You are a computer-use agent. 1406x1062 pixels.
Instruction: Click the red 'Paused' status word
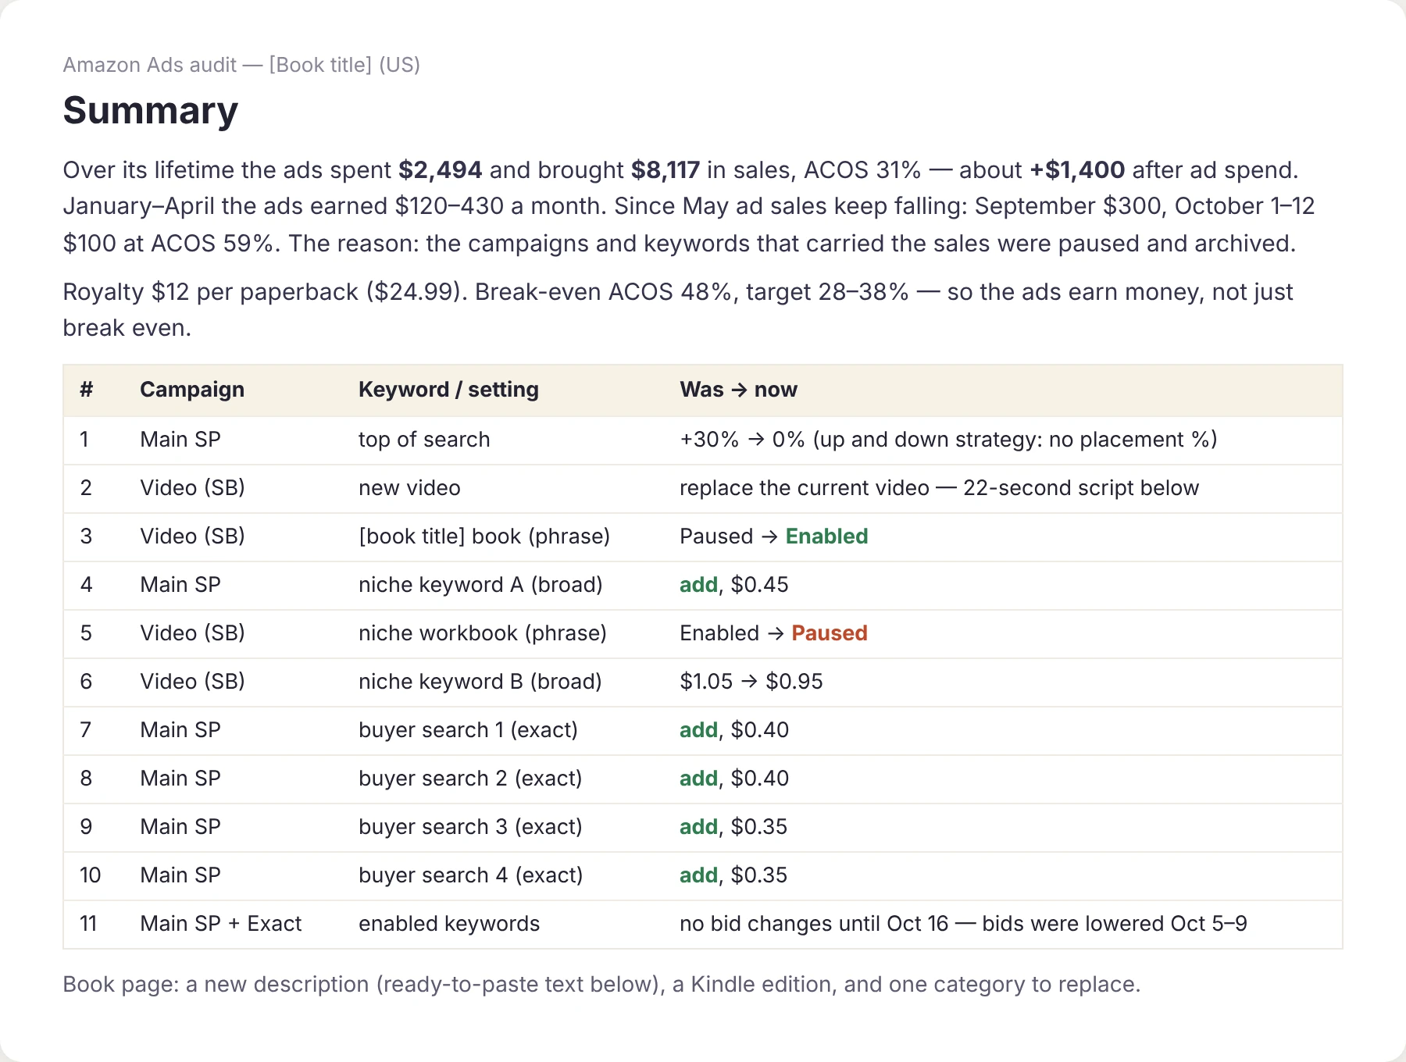click(829, 633)
